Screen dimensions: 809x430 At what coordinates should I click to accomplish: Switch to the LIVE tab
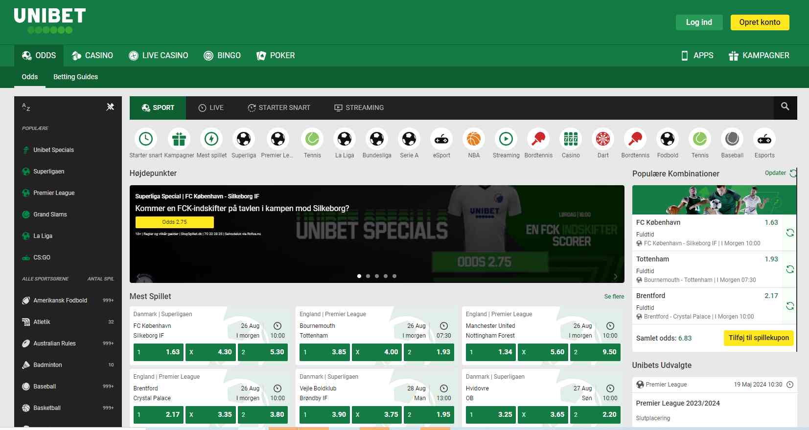click(x=211, y=108)
